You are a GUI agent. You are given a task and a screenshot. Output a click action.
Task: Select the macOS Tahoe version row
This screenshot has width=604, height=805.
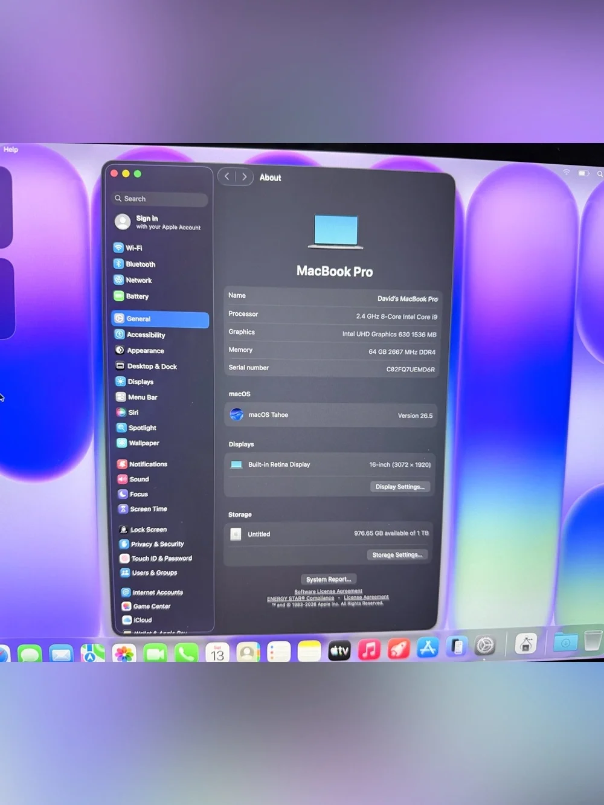point(330,415)
